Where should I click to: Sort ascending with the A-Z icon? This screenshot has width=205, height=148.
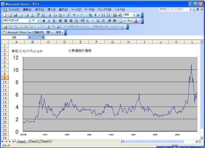pyautogui.click(x=103, y=15)
